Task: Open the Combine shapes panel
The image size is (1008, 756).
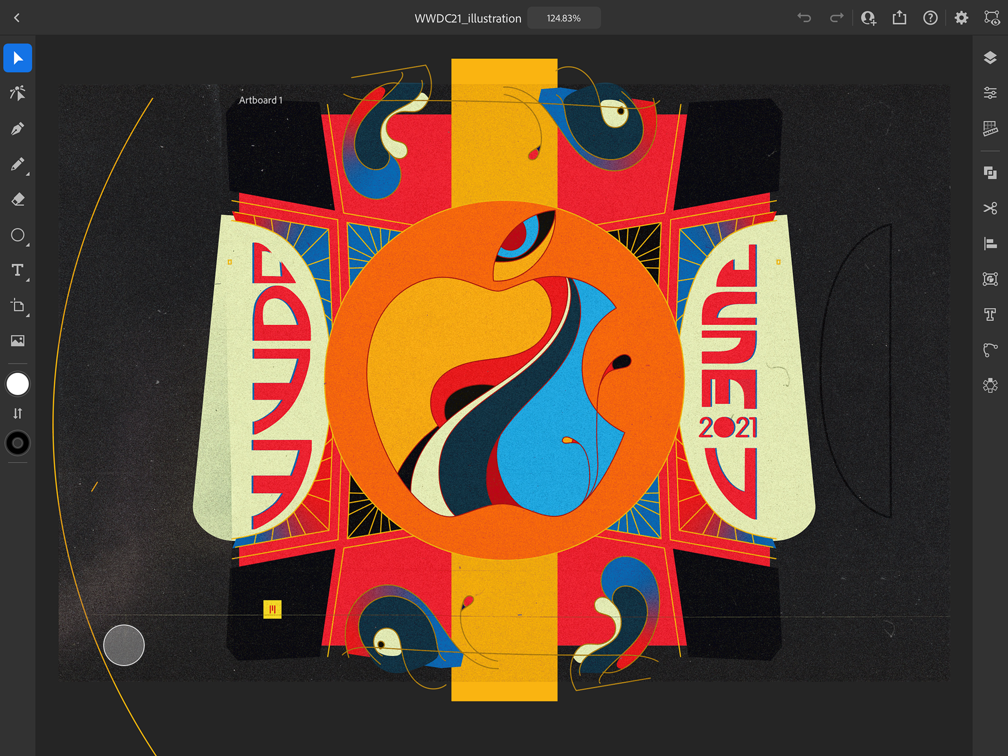Action: pos(990,173)
